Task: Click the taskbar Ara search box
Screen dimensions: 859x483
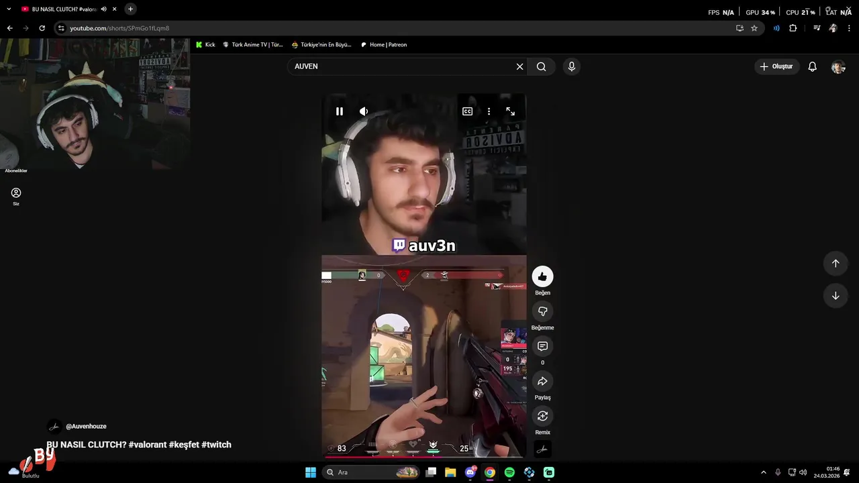Action: (x=372, y=472)
